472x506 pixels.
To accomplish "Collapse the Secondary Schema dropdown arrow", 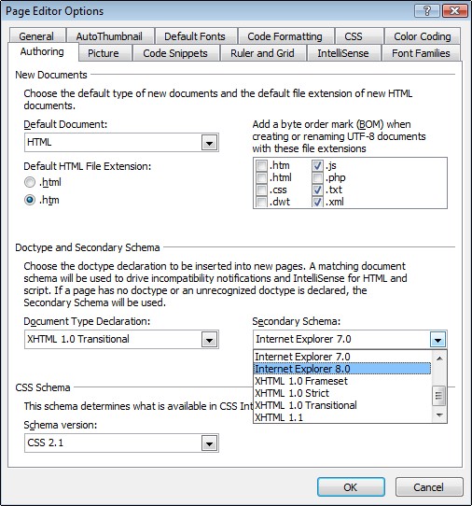I will point(437,340).
